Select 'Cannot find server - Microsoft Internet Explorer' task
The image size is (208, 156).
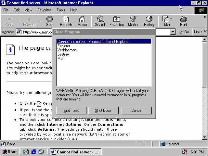pyautogui.click(x=104, y=42)
